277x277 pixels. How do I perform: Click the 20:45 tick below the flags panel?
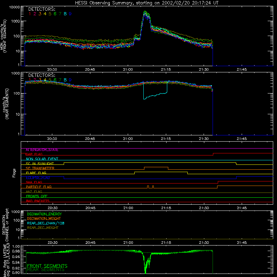(x=90, y=208)
